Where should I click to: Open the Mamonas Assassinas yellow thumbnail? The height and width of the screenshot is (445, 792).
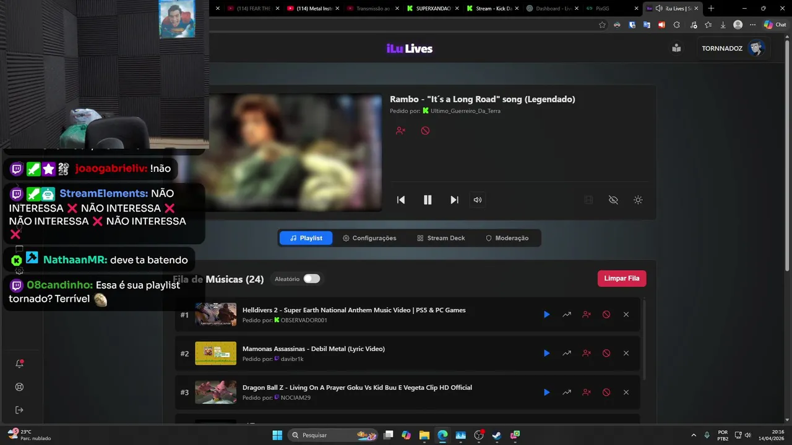(x=215, y=354)
